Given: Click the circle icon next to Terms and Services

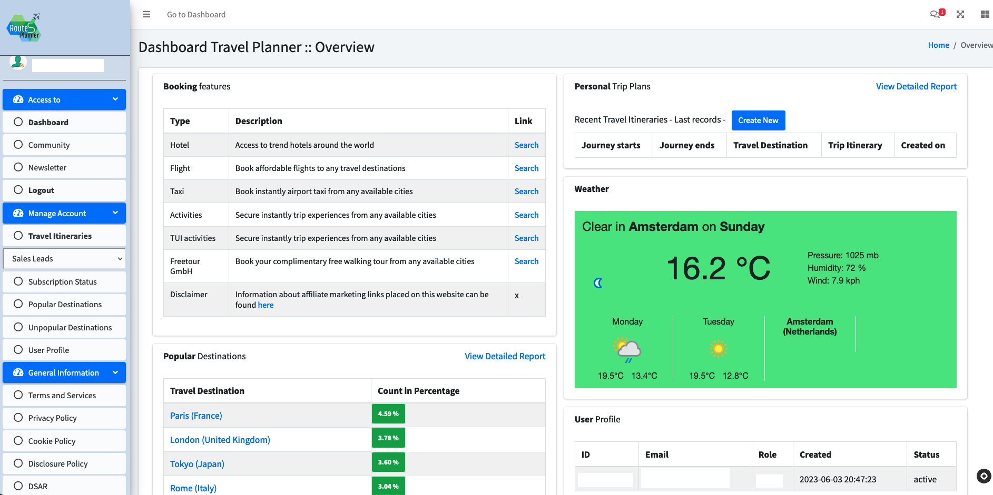Looking at the screenshot, I should point(18,395).
